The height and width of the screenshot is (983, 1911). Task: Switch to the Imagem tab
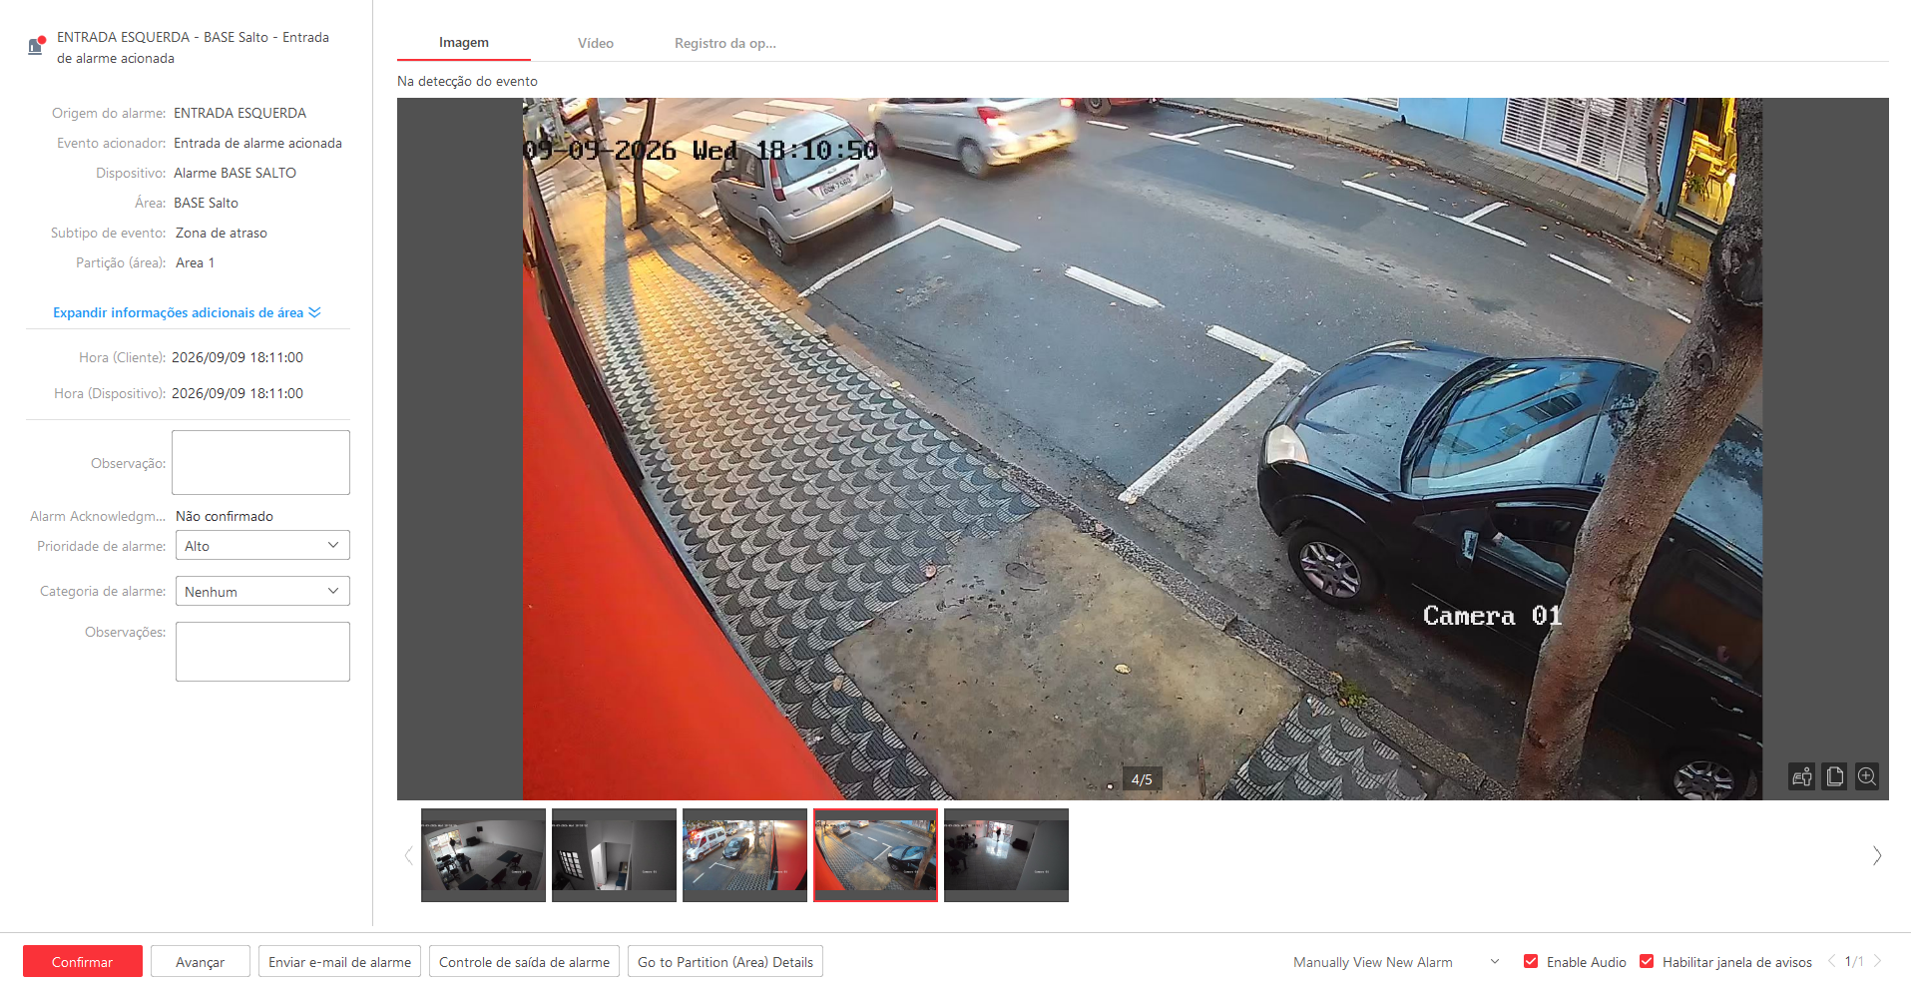[464, 43]
